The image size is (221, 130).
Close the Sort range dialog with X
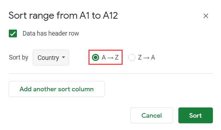coord(206,16)
